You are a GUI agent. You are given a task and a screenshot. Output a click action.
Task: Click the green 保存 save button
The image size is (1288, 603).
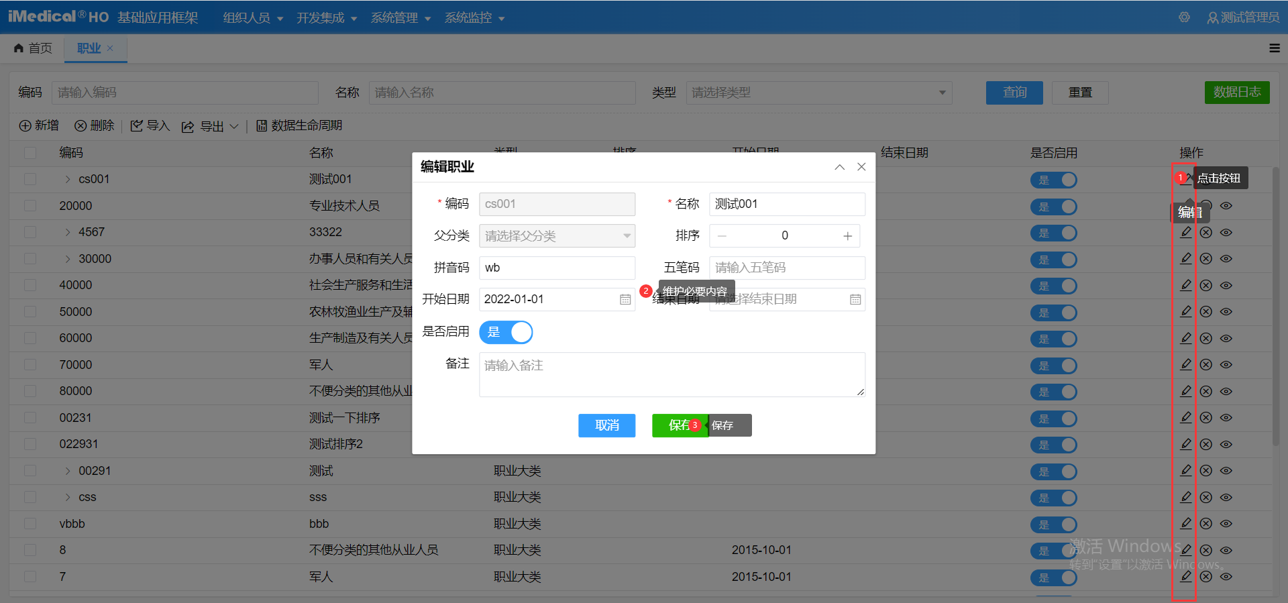(680, 425)
